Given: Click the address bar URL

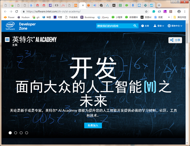Looking at the screenshot, I should [x=54, y=12].
